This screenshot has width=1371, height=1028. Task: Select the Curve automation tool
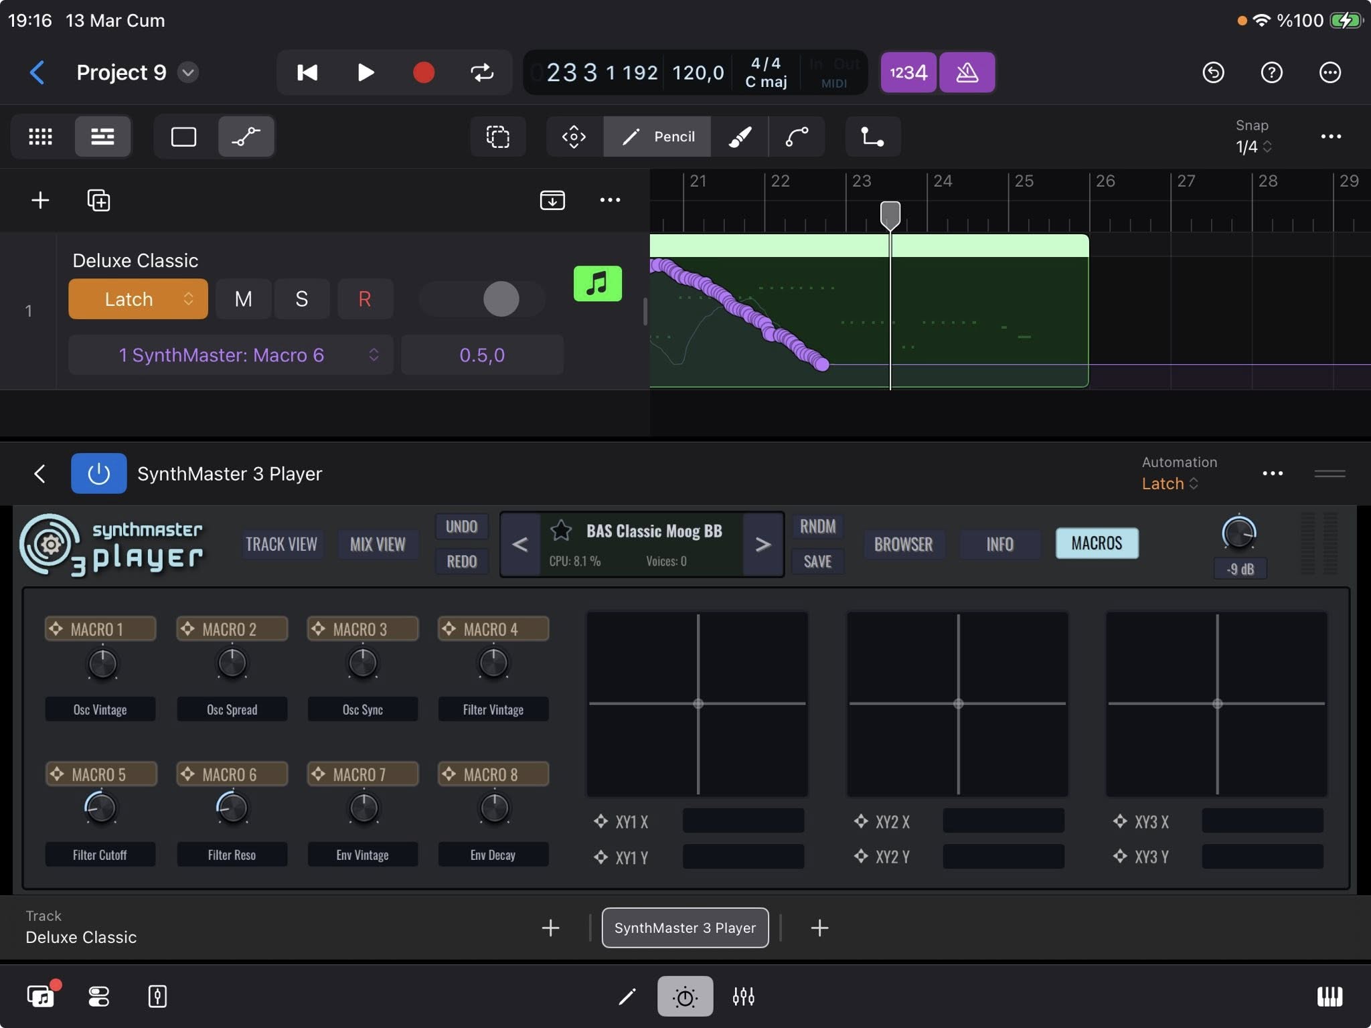[797, 137]
